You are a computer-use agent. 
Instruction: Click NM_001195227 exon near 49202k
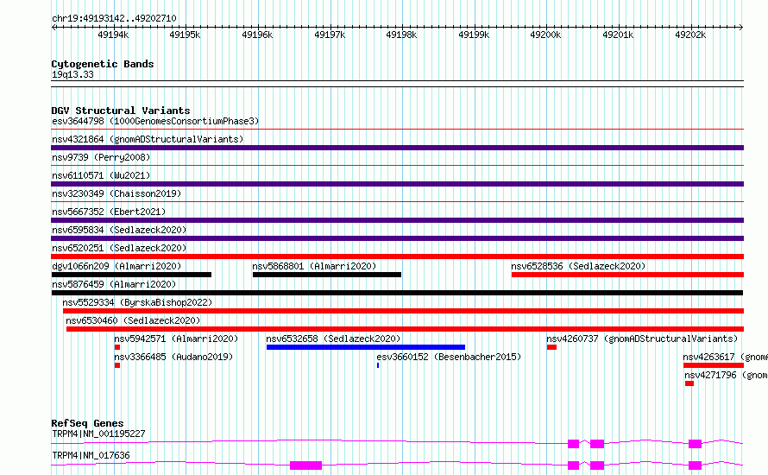695,444
